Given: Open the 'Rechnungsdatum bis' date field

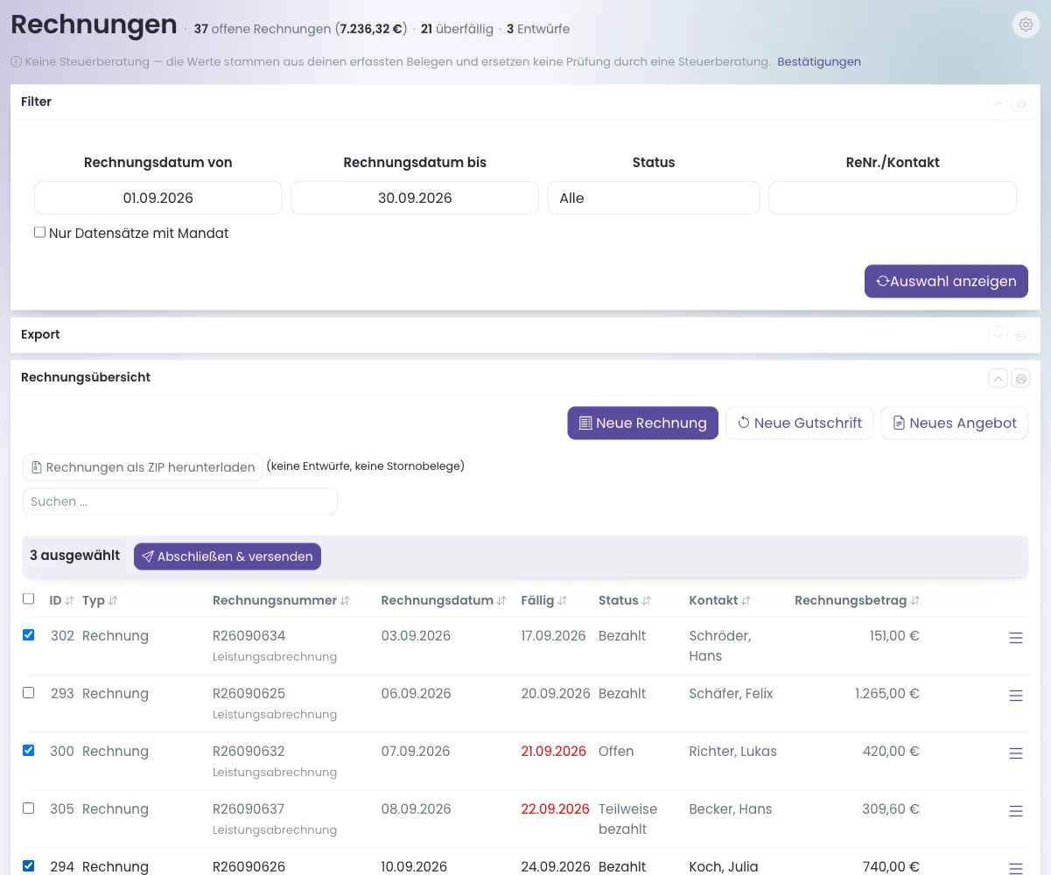Looking at the screenshot, I should pyautogui.click(x=415, y=198).
